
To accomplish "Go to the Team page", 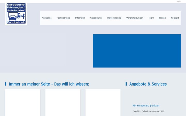I will coord(151,18).
